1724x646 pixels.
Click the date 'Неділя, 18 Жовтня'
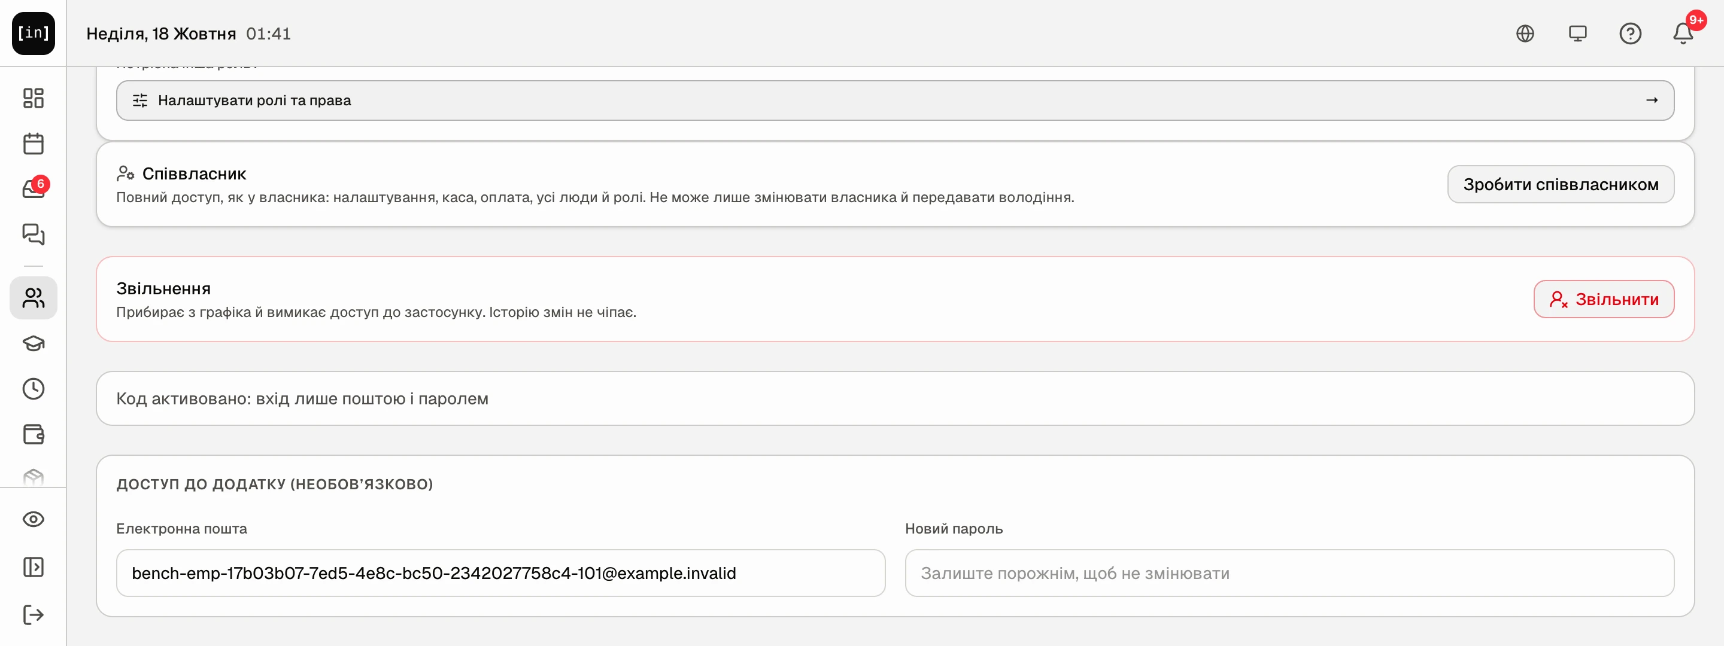pos(161,33)
